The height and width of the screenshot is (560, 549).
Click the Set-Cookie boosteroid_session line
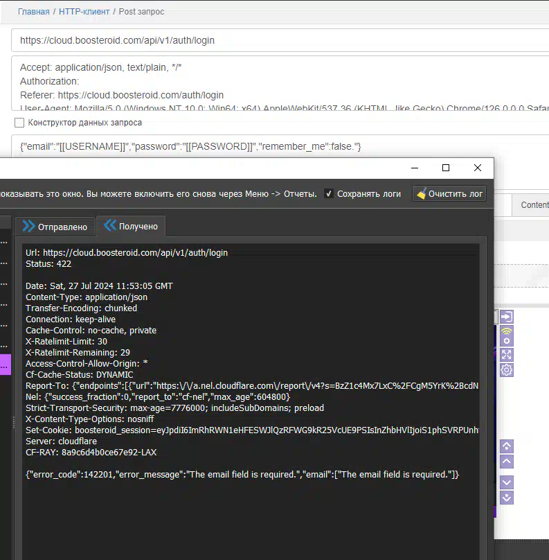coord(252,430)
